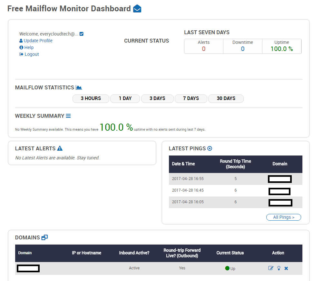Open the All Pings button
The width and height of the screenshot is (314, 281).
pyautogui.click(x=284, y=217)
